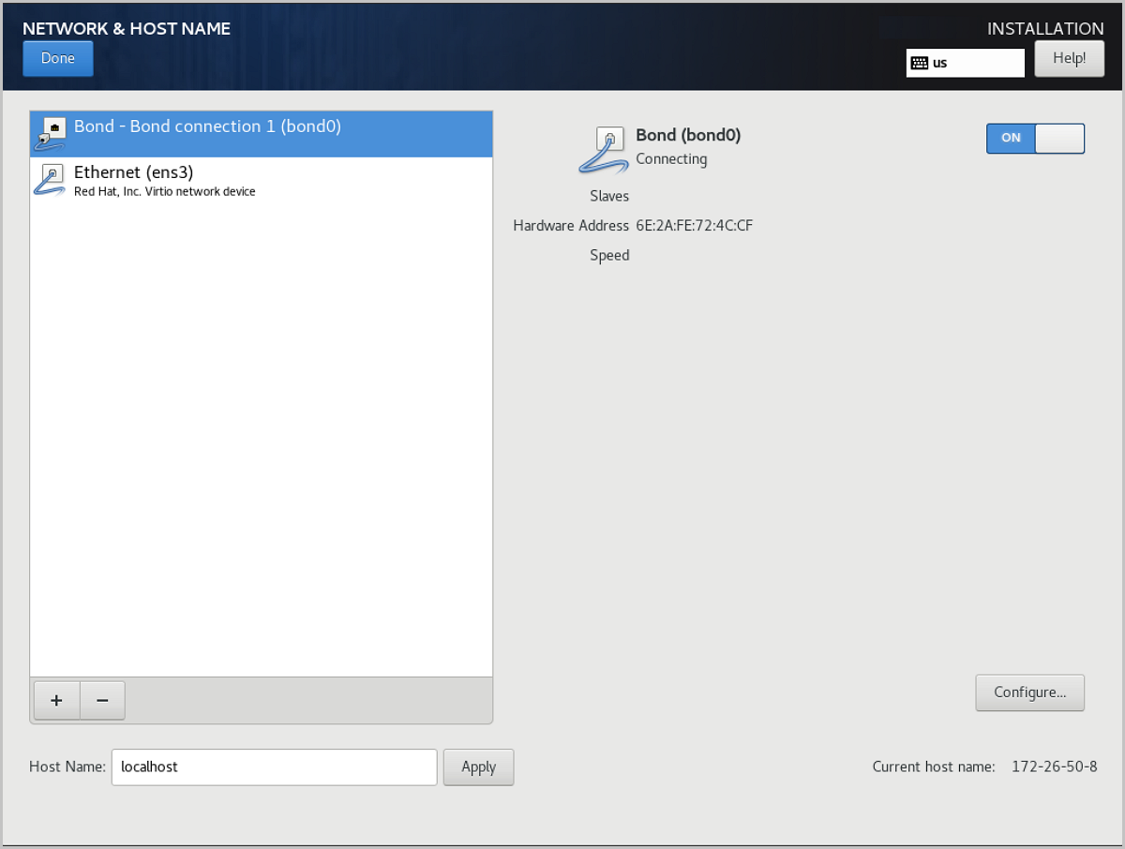The height and width of the screenshot is (849, 1125).
Task: Click the hardware address value 6E:2A:FE:72:4C:CF
Action: pos(694,226)
